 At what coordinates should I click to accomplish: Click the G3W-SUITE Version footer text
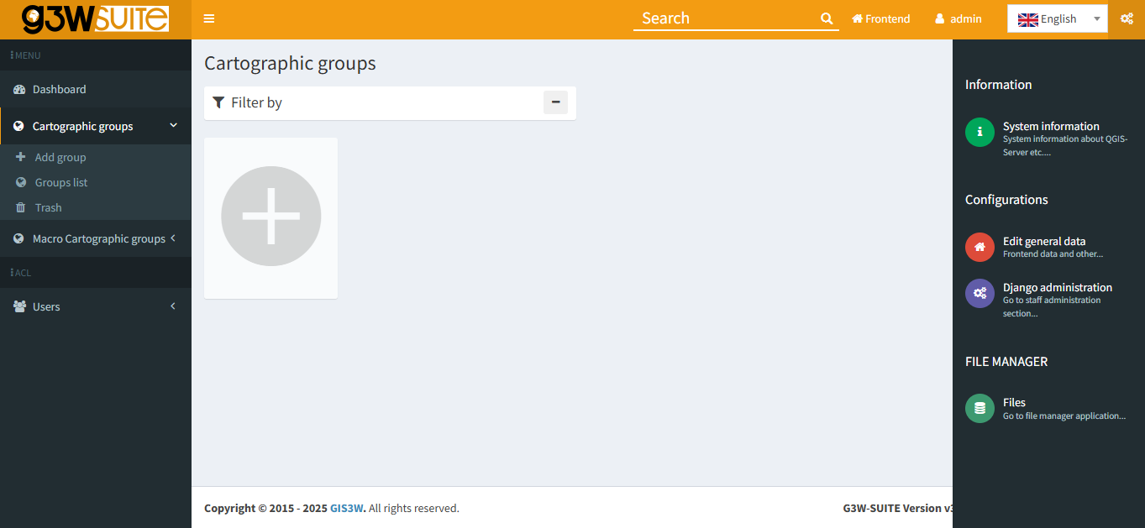click(897, 508)
